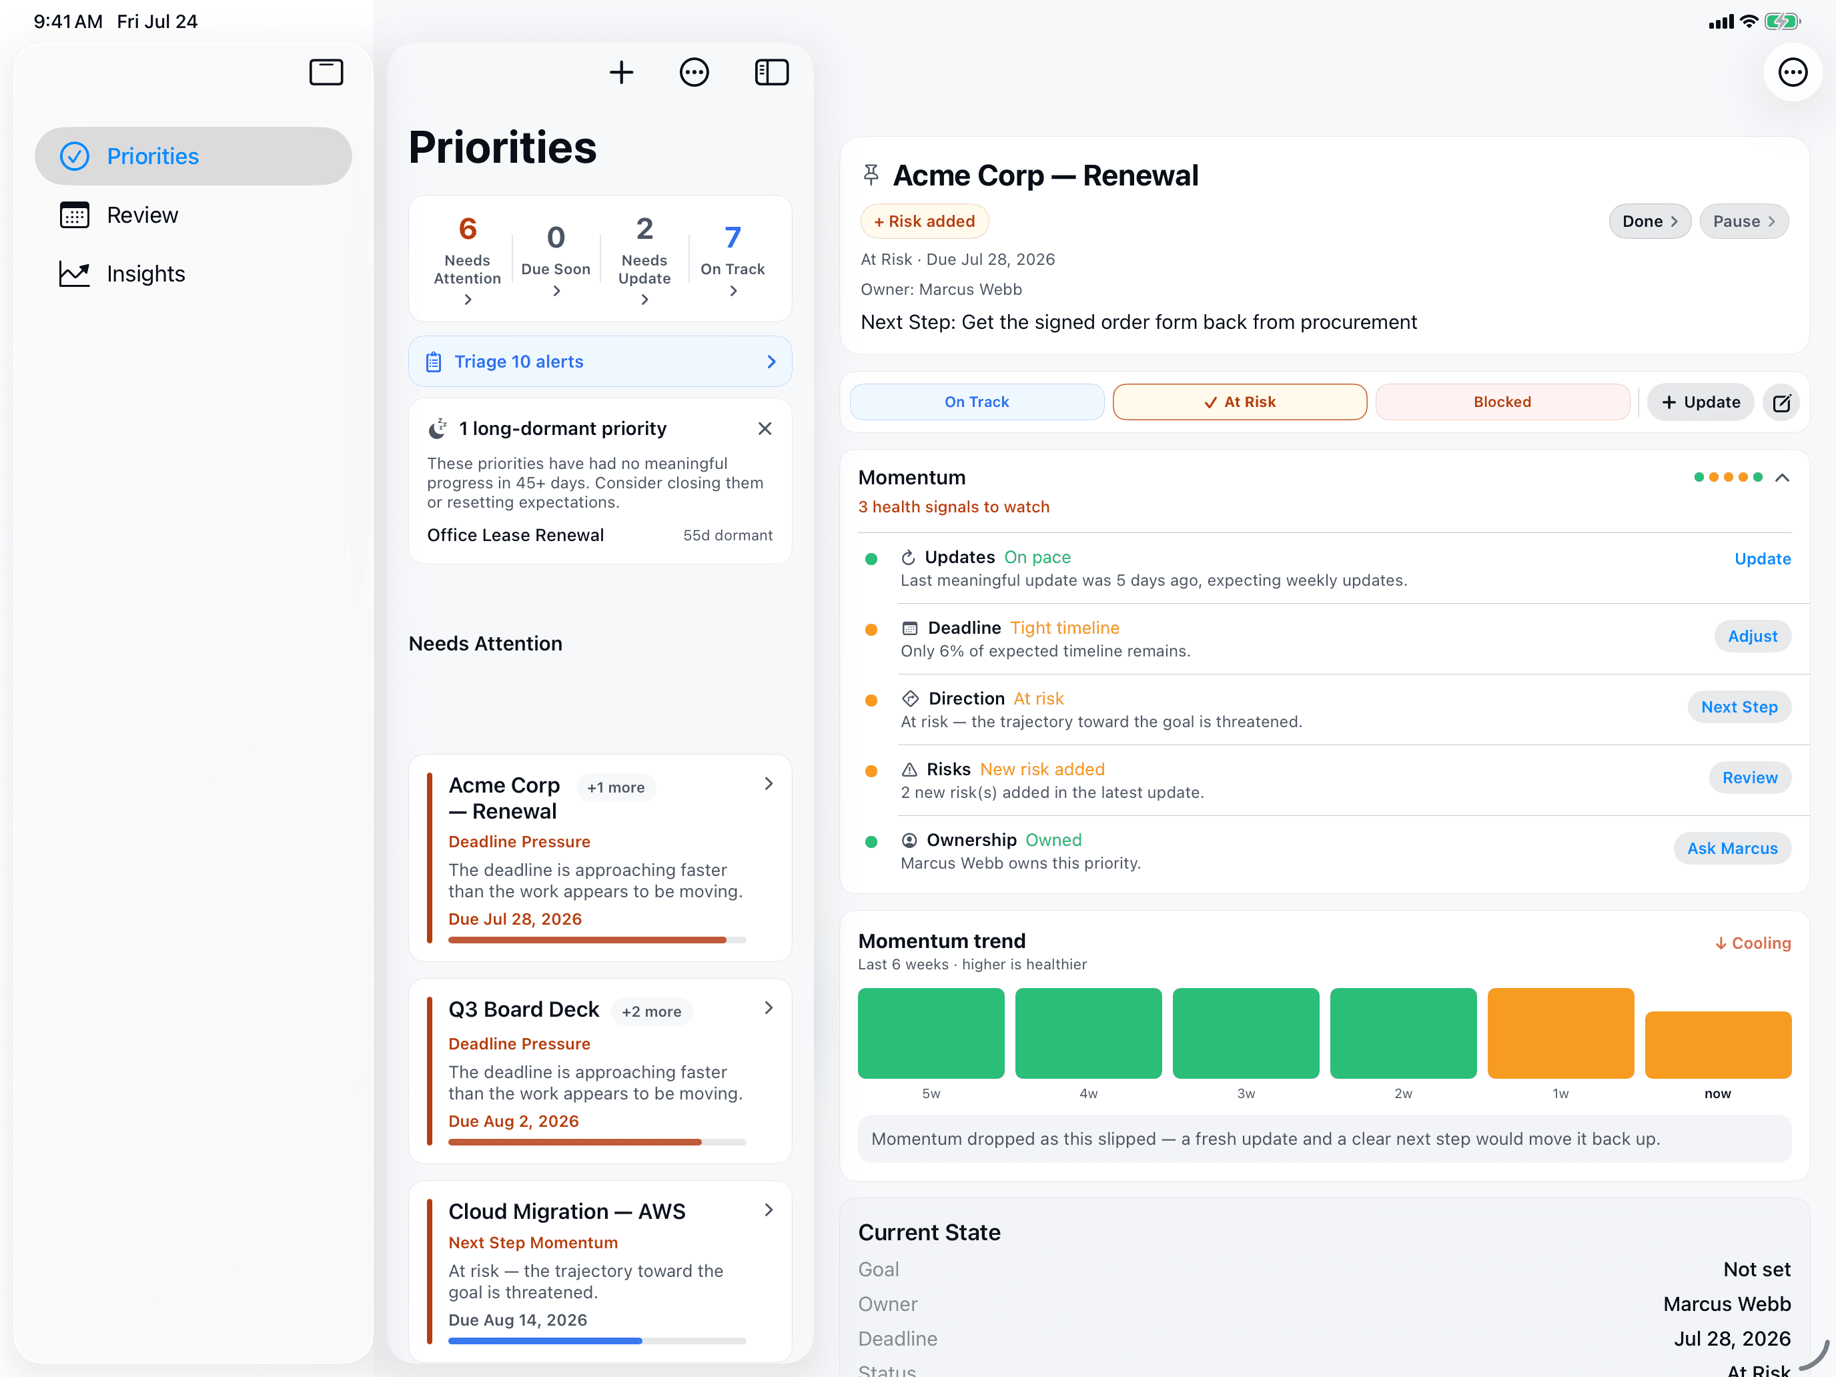Click the + Risk added badge
Viewport: 1836px width, 1377px height.
coord(925,221)
